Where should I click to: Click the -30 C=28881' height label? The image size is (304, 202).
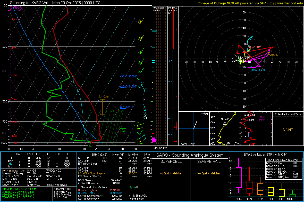[128, 76]
